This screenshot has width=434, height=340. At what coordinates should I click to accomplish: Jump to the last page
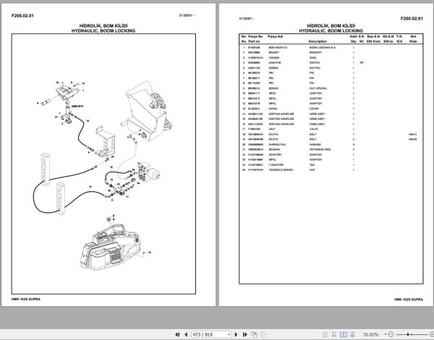244,334
